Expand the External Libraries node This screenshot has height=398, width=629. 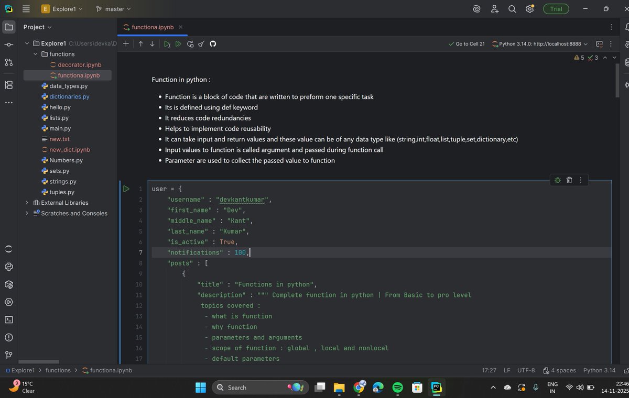[27, 203]
